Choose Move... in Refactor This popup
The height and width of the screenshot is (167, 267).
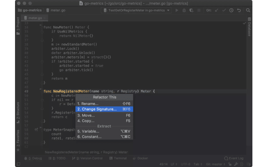pyautogui.click(x=104, y=115)
